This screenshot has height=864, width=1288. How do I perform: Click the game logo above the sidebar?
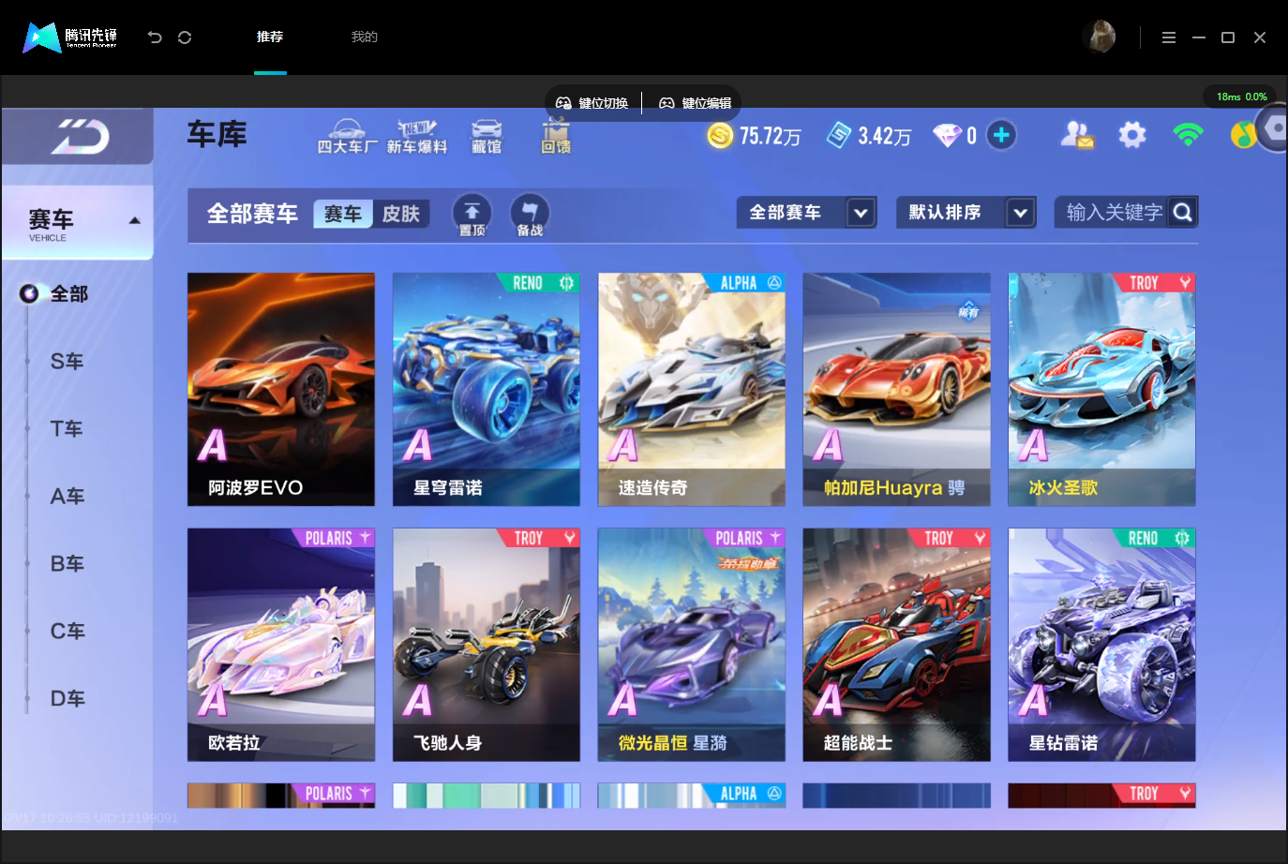[80, 137]
